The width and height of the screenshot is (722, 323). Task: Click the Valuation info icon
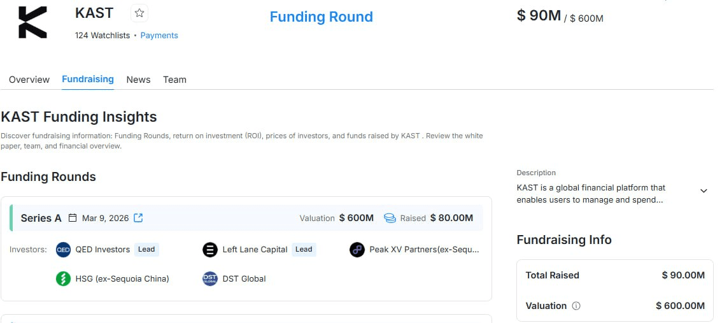(x=576, y=306)
